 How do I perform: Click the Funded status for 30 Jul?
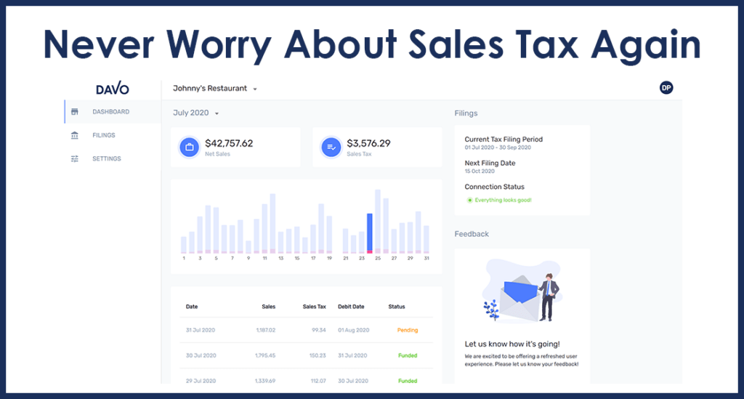(408, 355)
